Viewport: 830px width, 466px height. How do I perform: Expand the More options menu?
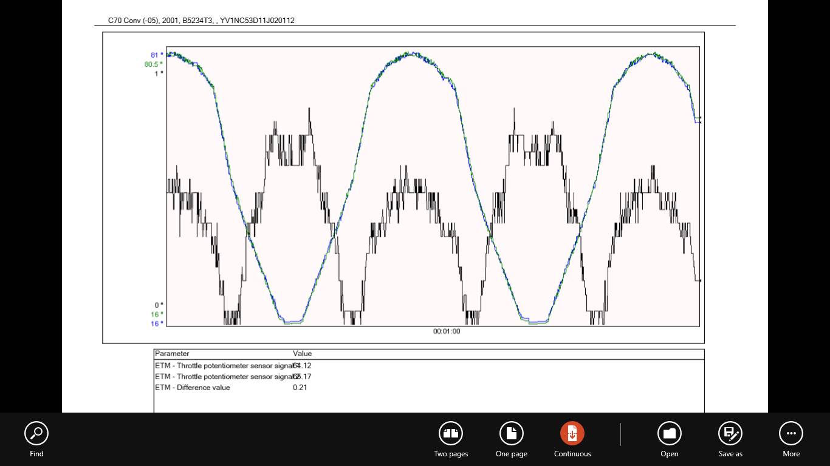791,434
